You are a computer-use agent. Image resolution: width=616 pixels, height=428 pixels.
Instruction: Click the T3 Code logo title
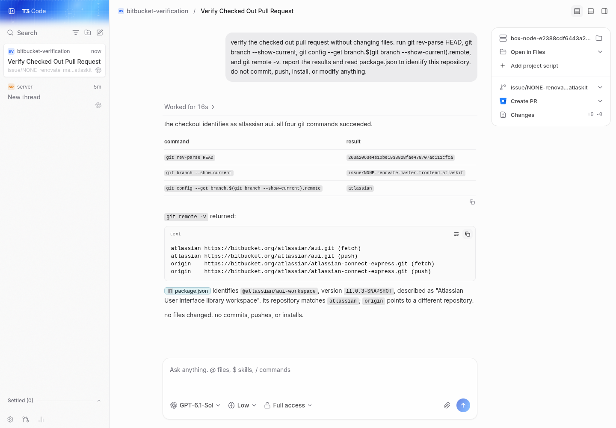[x=34, y=11]
